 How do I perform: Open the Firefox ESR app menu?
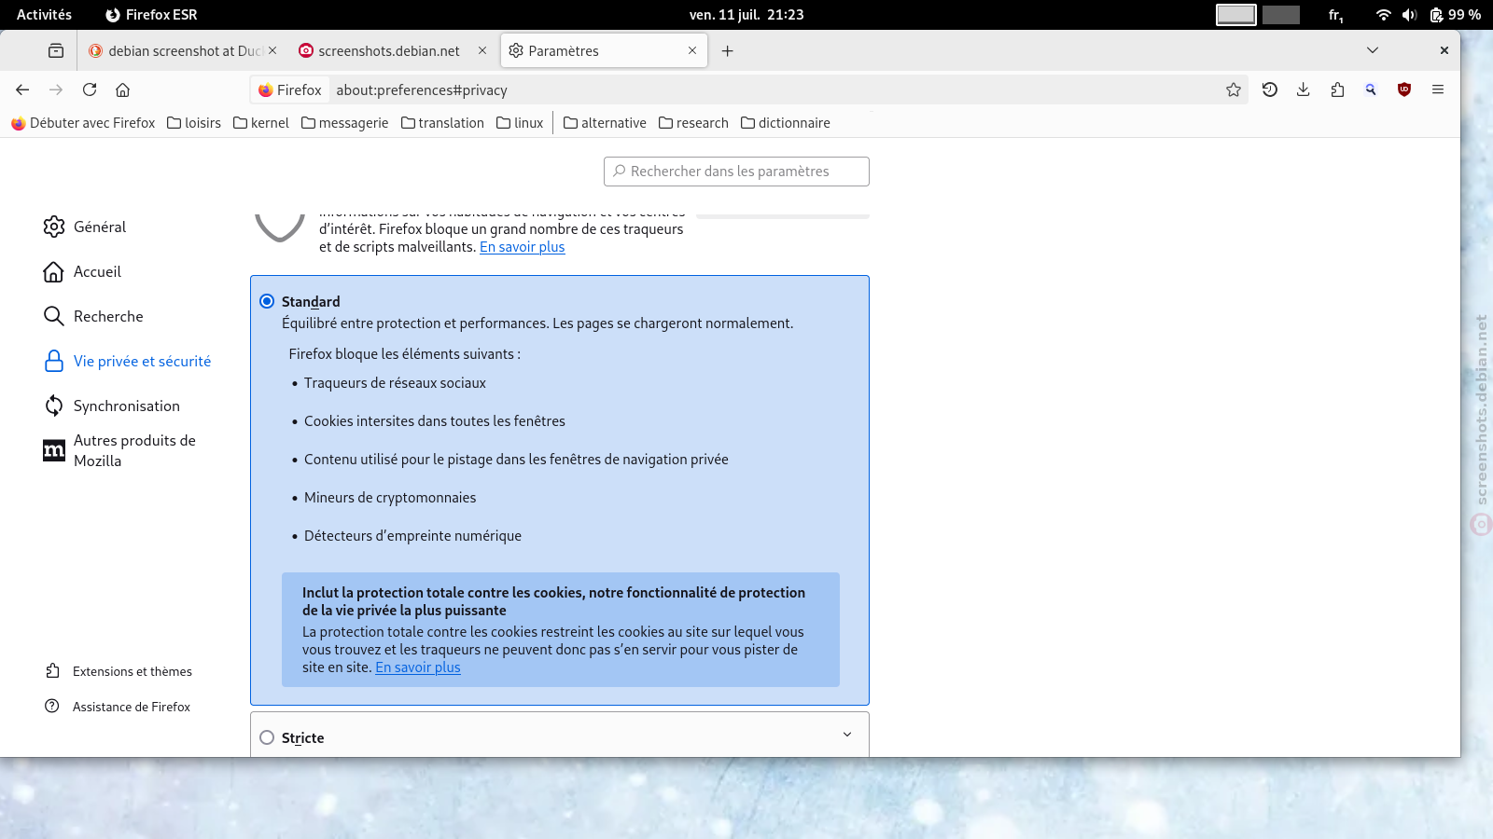pos(151,15)
